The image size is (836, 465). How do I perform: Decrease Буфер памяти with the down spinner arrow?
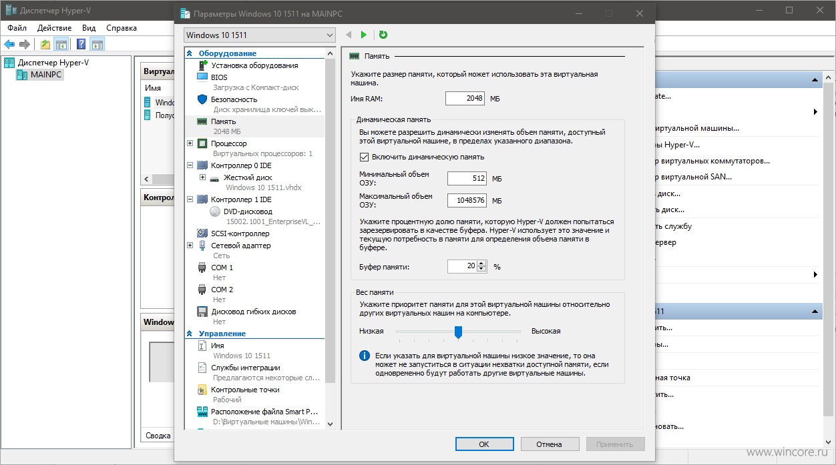point(482,270)
